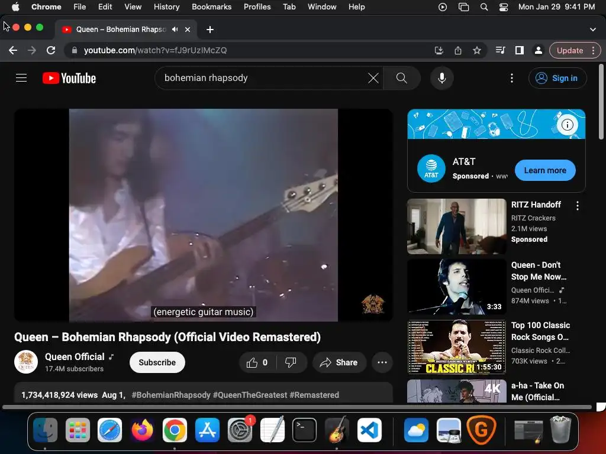Viewport: 606px width, 454px height.
Task: Open the YouTube guide hamburger menu
Action: [21, 78]
